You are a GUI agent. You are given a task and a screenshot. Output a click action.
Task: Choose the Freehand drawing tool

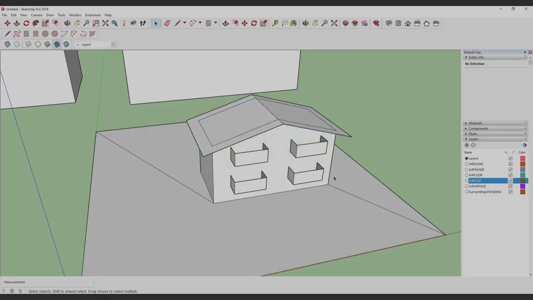tap(17, 34)
